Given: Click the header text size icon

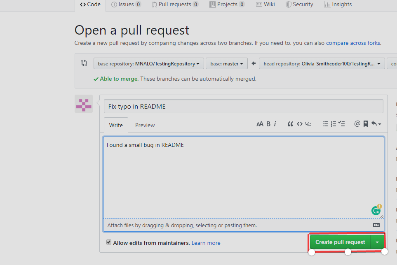Looking at the screenshot, I should pyautogui.click(x=260, y=124).
